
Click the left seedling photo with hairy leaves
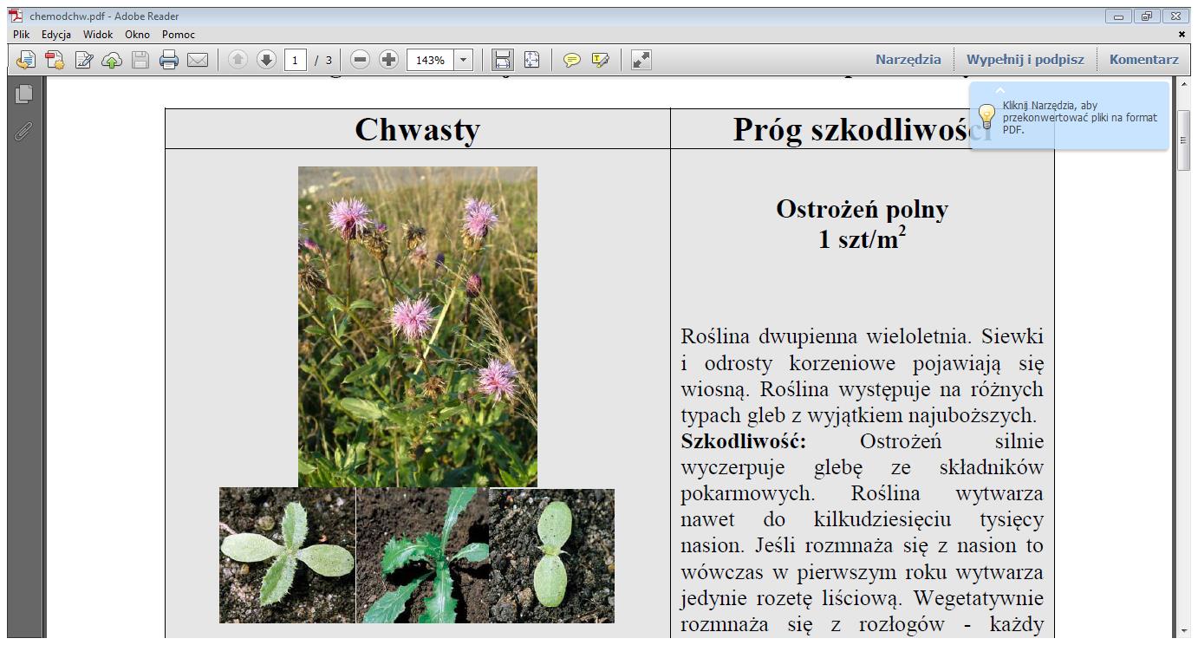287,555
